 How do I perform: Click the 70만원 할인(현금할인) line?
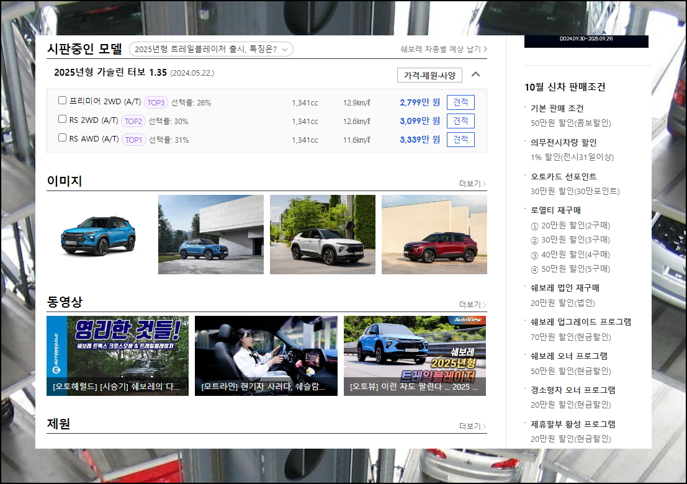570,337
